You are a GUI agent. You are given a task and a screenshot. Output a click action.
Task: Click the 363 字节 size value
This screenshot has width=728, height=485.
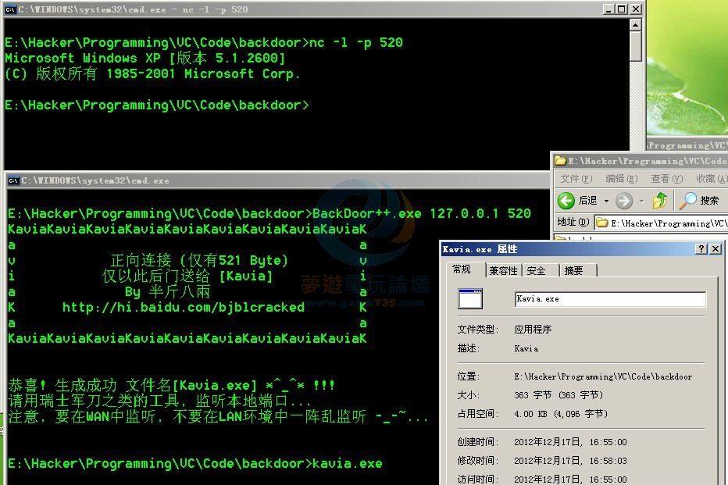point(558,395)
